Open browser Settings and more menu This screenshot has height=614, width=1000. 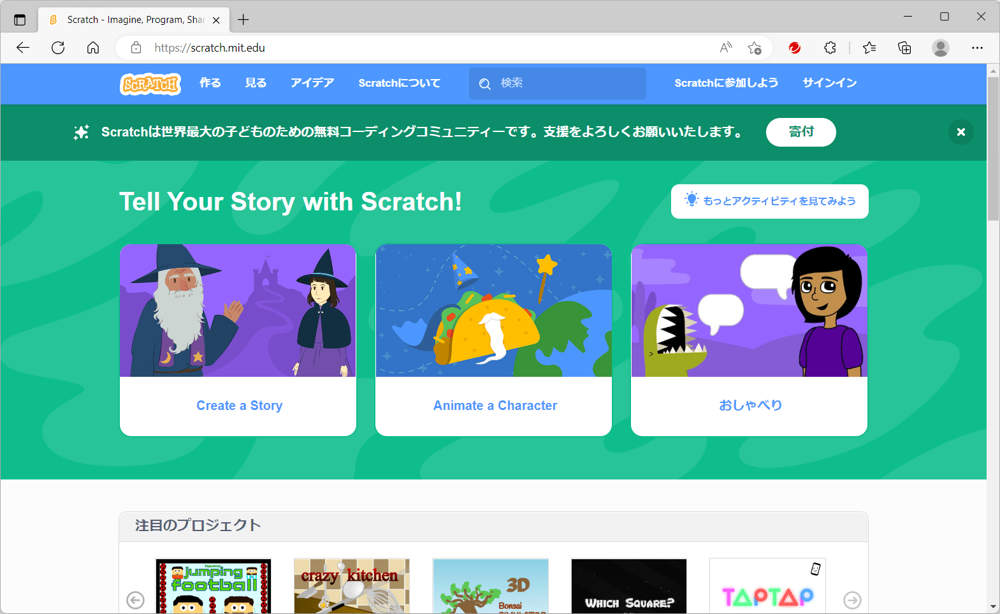tap(976, 48)
